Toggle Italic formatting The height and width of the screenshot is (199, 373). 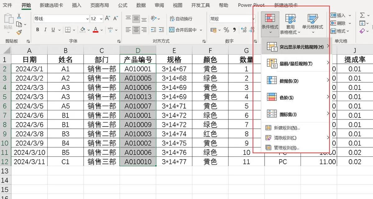click(45, 30)
